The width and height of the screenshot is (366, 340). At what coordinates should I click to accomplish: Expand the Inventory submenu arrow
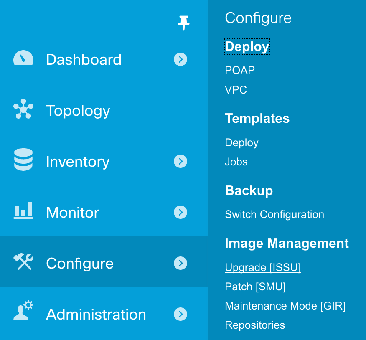[180, 161]
